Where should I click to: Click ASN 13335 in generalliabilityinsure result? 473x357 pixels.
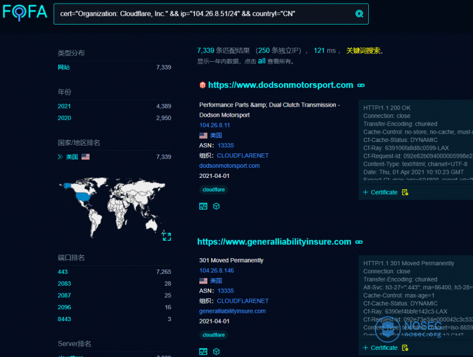226,291
